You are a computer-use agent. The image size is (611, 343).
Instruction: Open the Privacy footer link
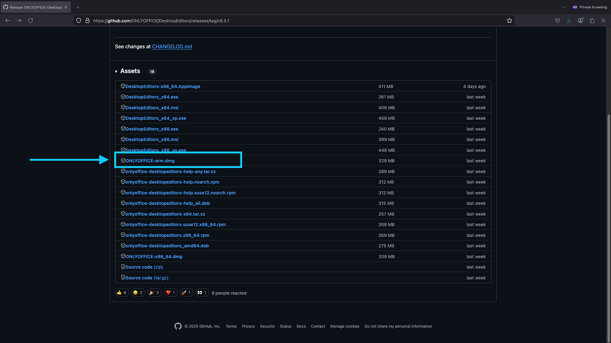(248, 326)
